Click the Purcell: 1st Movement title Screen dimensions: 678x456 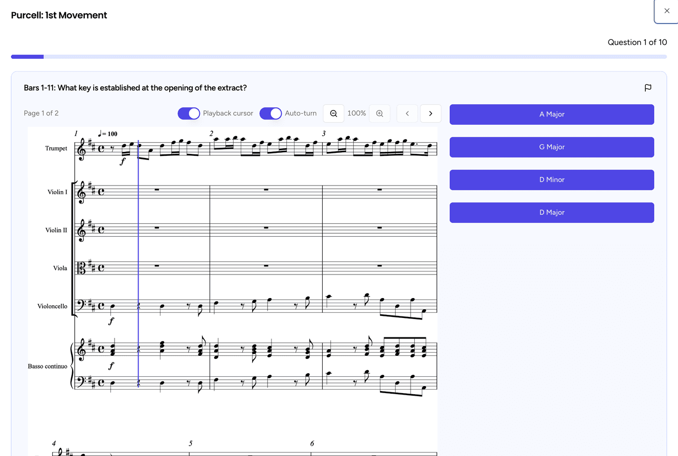59,15
